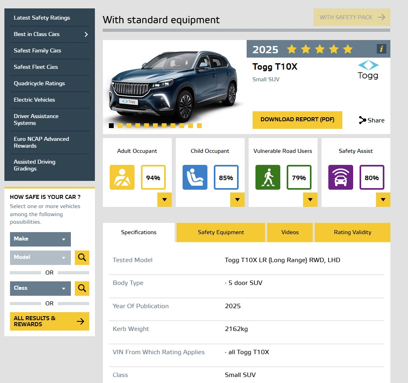Open the Rating Validity tab

click(353, 233)
